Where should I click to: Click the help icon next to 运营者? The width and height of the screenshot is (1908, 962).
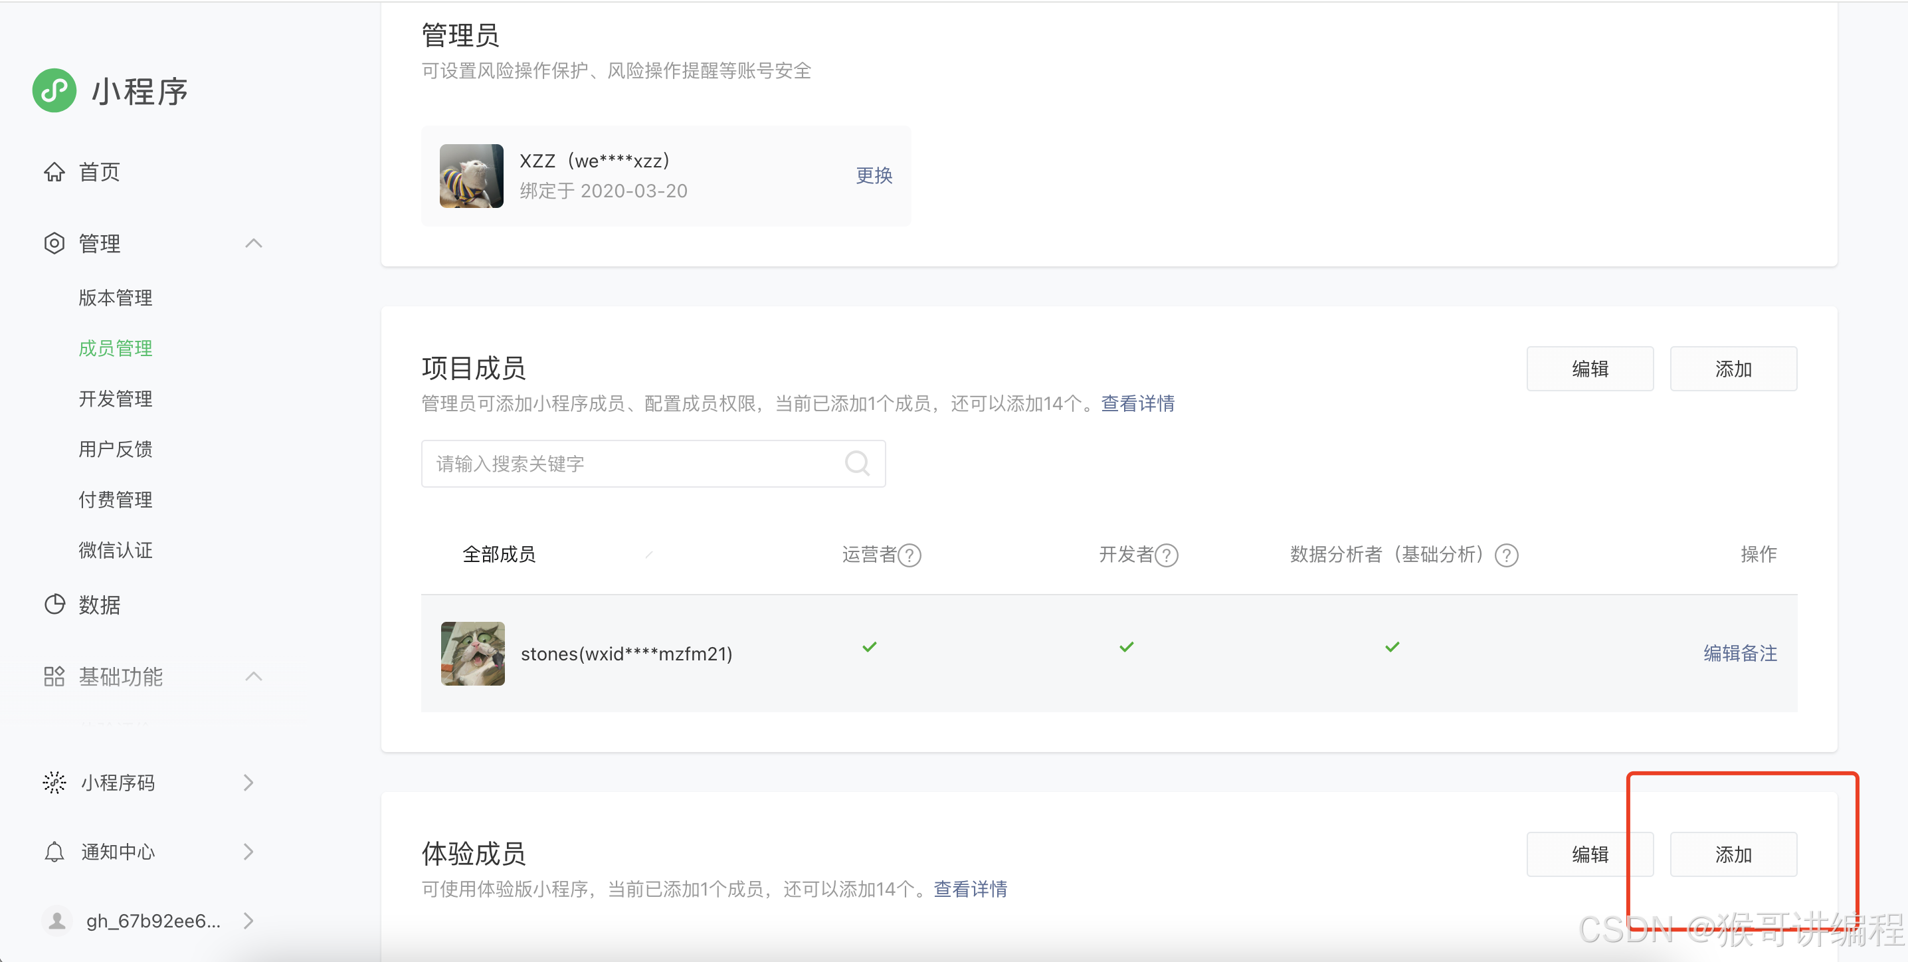(909, 555)
